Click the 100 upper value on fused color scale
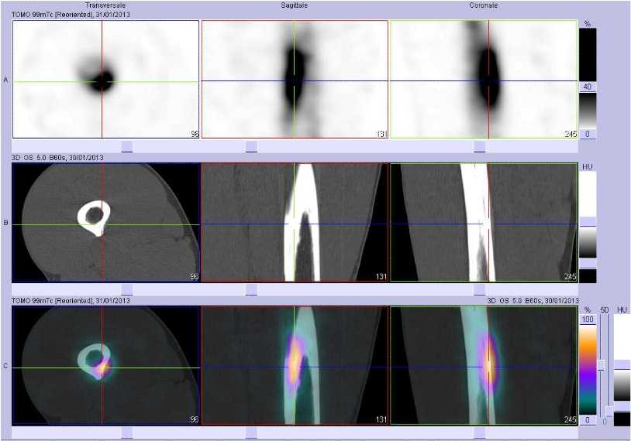 pyautogui.click(x=588, y=320)
